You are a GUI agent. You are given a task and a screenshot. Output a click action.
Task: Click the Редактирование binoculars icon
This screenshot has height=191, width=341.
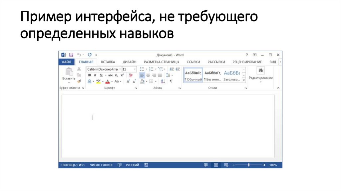click(x=261, y=71)
